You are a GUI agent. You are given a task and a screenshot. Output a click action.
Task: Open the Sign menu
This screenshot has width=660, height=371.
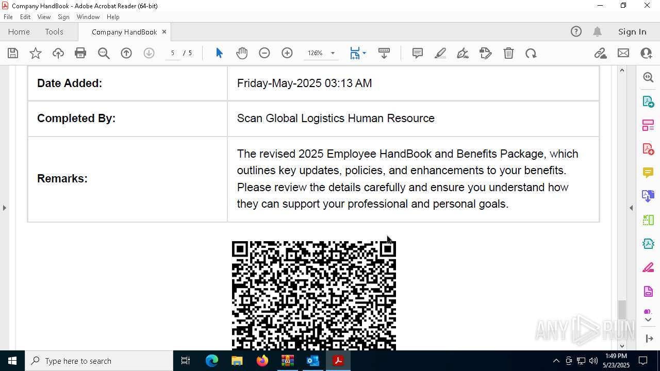pos(63,16)
